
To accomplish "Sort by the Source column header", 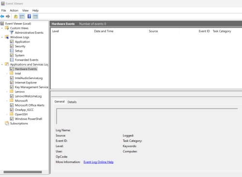I will (x=164, y=31).
